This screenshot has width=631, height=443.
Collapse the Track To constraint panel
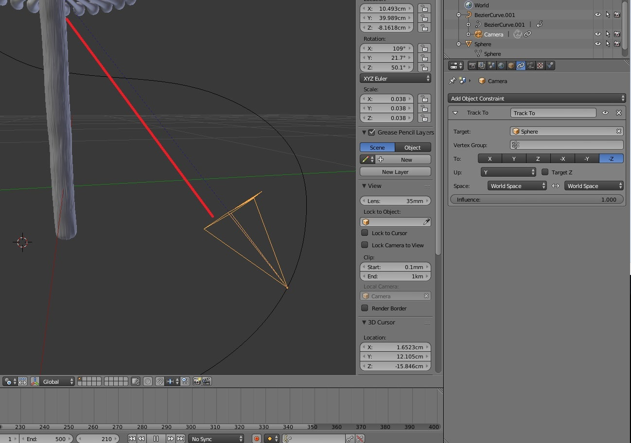click(455, 113)
